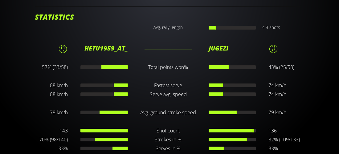Viewport: 339px width, 154px height.
Task: Click the Avg. rally length bar
Action: click(x=232, y=28)
